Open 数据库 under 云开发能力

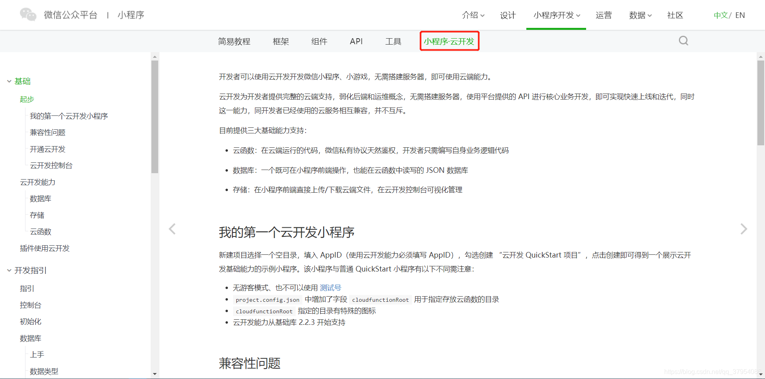pyautogui.click(x=40, y=199)
